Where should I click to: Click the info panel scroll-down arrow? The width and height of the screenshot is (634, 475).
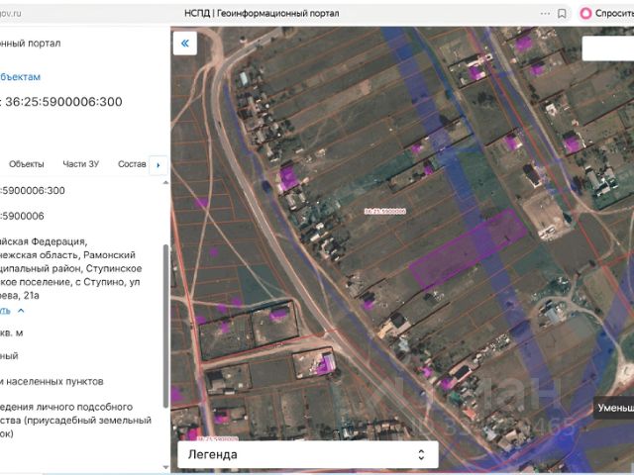click(165, 467)
